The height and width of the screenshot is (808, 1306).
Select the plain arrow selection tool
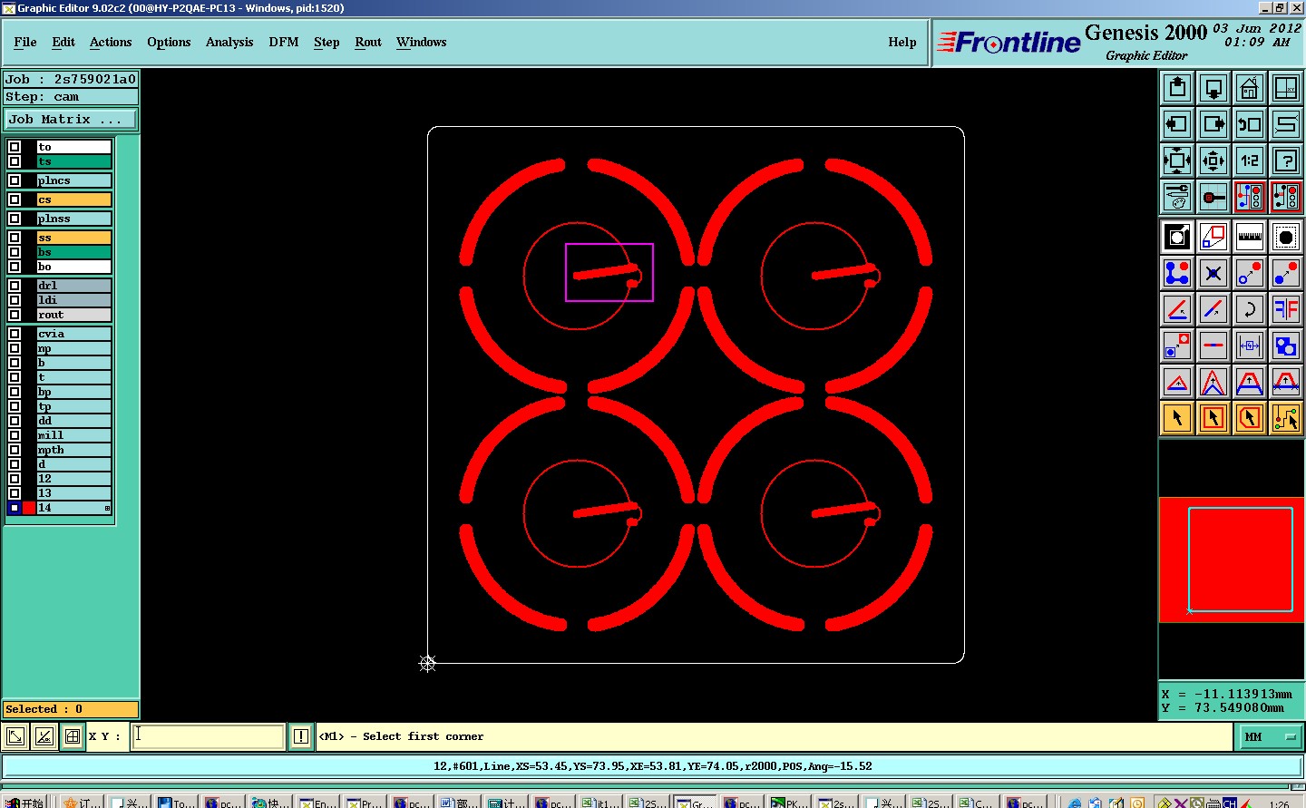(1177, 418)
